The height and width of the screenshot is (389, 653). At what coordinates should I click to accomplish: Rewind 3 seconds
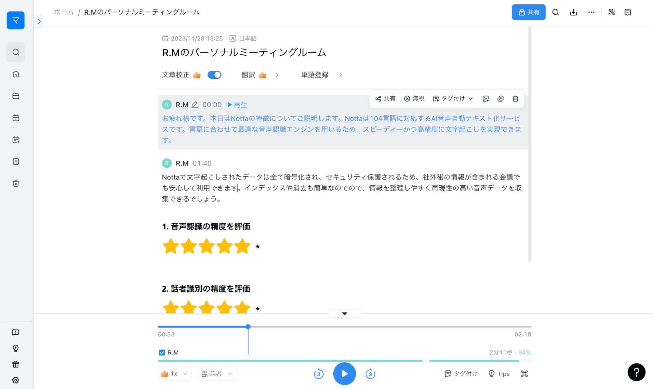tap(318, 374)
